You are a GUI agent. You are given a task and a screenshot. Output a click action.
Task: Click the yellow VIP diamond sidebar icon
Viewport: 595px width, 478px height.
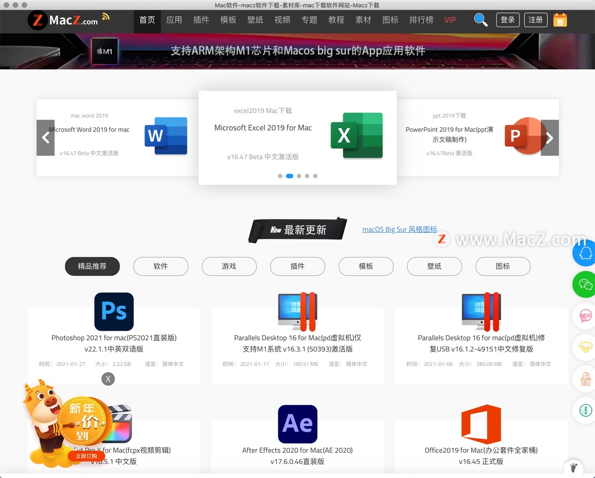coord(585,347)
